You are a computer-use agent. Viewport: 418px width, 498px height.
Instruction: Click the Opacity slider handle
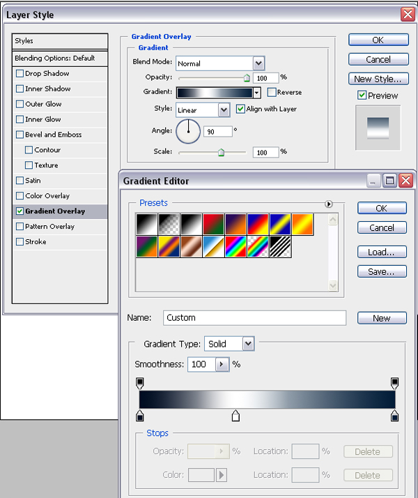point(247,78)
